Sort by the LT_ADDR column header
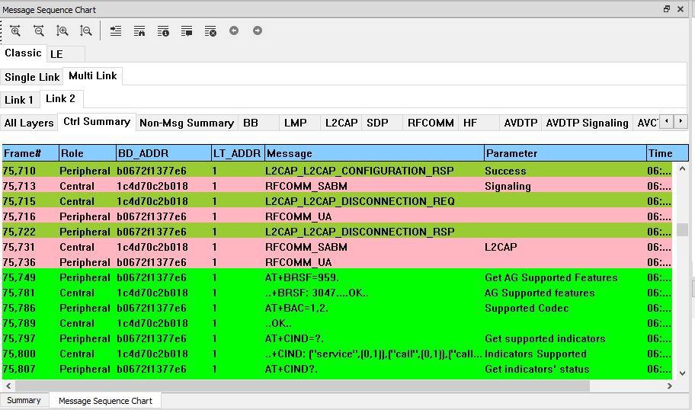This screenshot has height=410, width=695. coord(238,153)
